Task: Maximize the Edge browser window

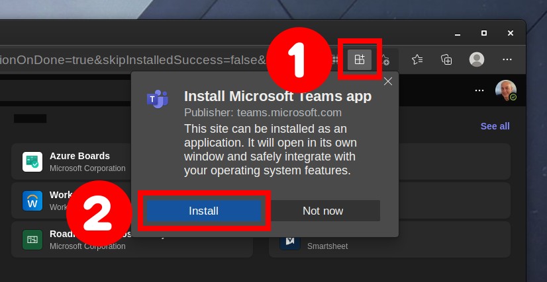Action: (x=484, y=33)
